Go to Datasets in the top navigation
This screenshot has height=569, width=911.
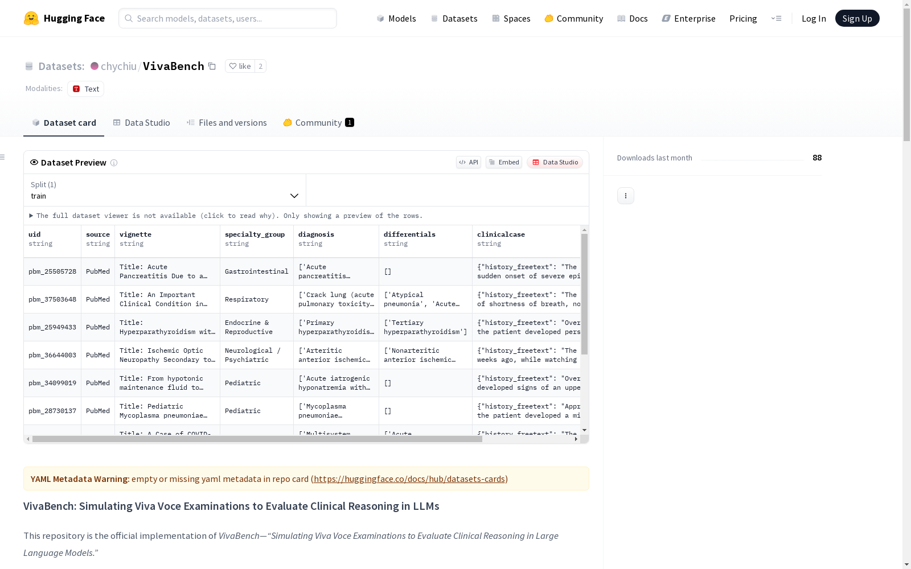point(454,18)
